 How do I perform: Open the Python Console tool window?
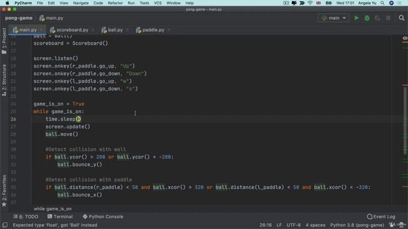click(103, 216)
